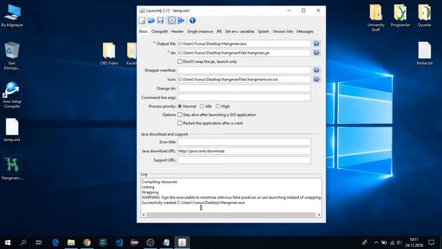
Task: Select the OBS Video folder
Action: (109, 54)
